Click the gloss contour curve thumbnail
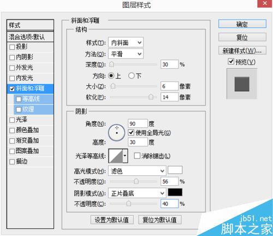 click(116, 156)
